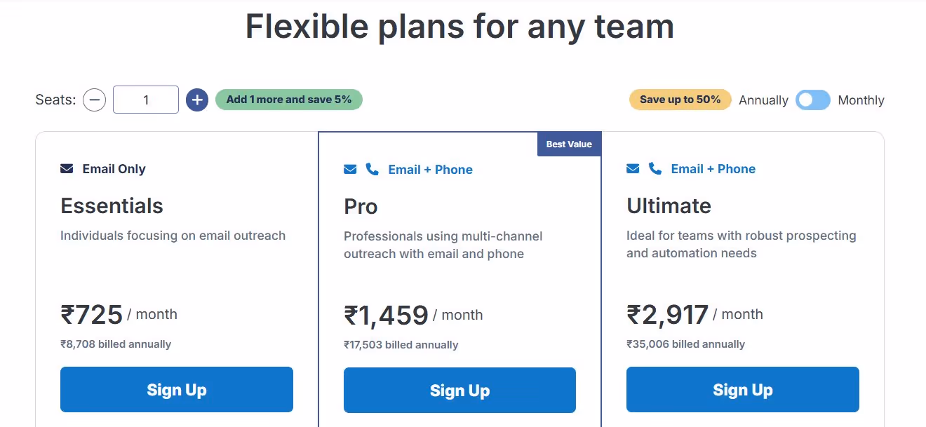Image resolution: width=926 pixels, height=427 pixels.
Task: Click the envelope icon on the Essentials plan
Action: 66,168
